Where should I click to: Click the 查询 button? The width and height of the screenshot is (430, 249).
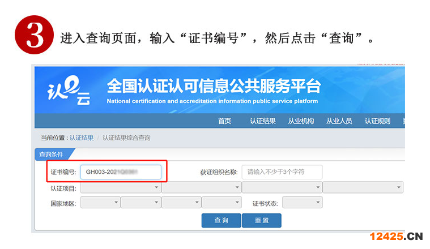[222, 221]
